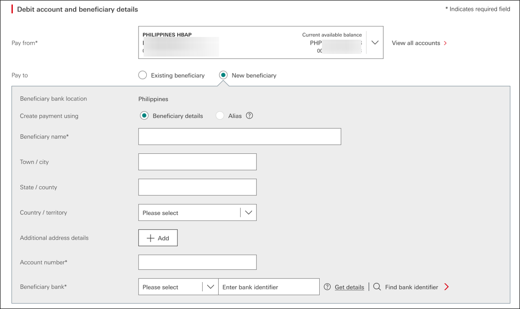Viewport: 520px width, 309px height.
Task: Click the plus icon for additional address
Action: 150,238
